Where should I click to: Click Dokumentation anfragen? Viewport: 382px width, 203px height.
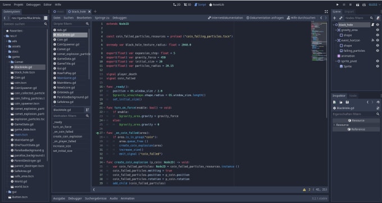tap(265, 18)
